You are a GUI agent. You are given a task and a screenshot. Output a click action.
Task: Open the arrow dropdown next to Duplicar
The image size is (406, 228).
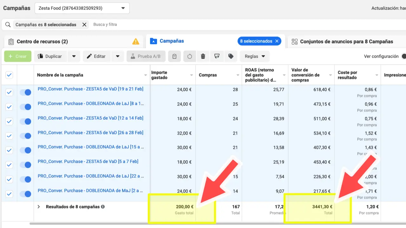click(x=74, y=56)
